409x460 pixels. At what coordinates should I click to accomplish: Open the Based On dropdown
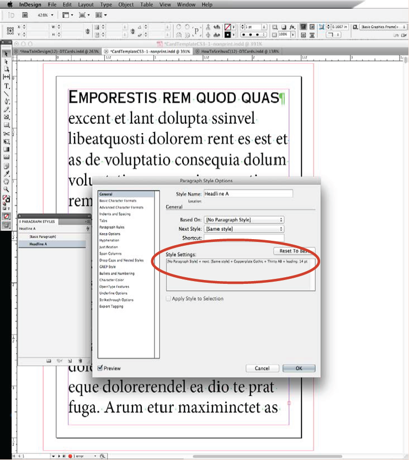(243, 220)
